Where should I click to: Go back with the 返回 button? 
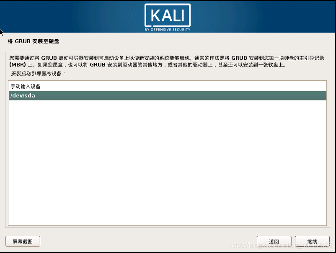point(274,241)
